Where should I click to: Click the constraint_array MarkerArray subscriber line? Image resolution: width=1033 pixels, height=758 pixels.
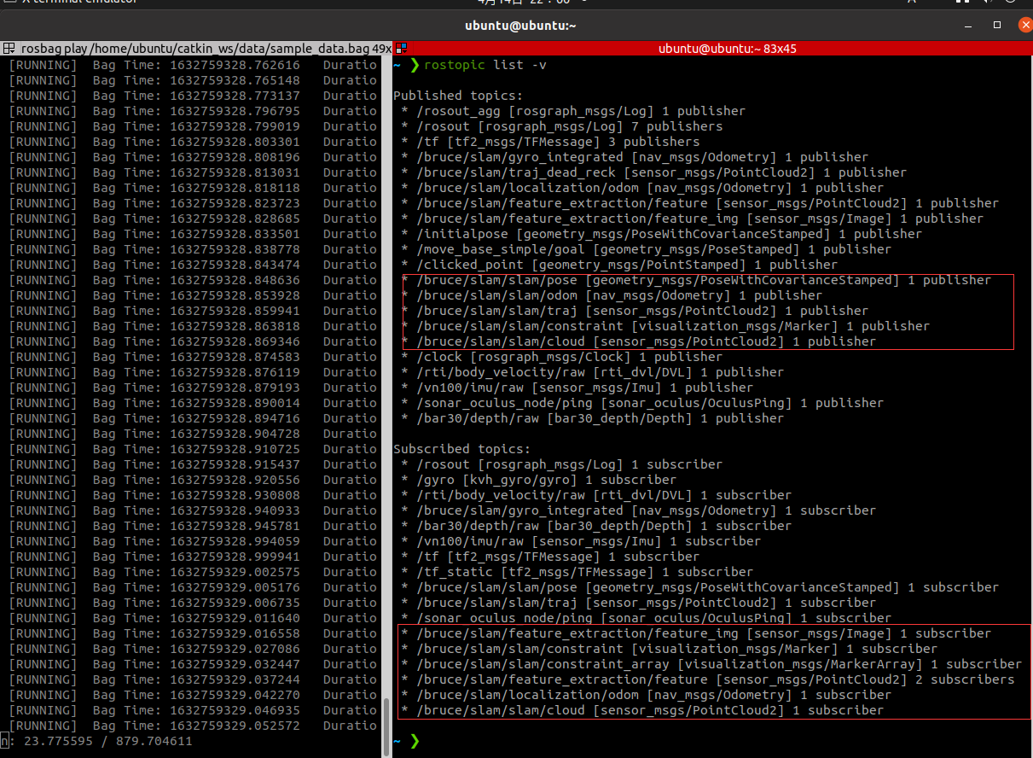click(x=711, y=664)
